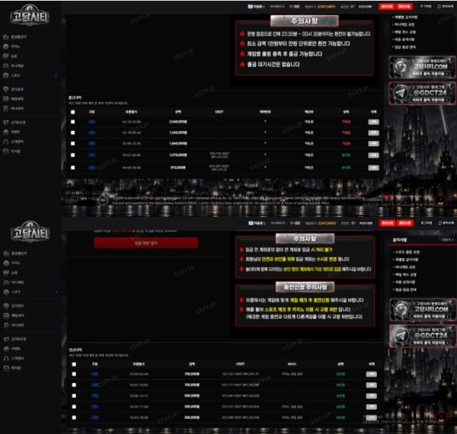This screenshot has height=434, width=457.
Task: Click TOP circle button on the deposit page
Action: 441,419
